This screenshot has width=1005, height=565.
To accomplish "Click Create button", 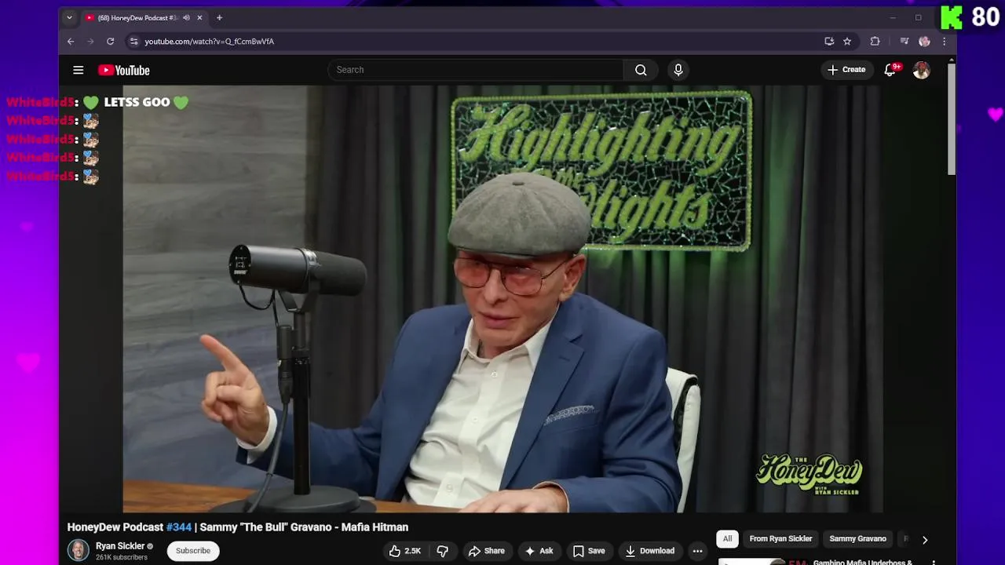I will [846, 70].
